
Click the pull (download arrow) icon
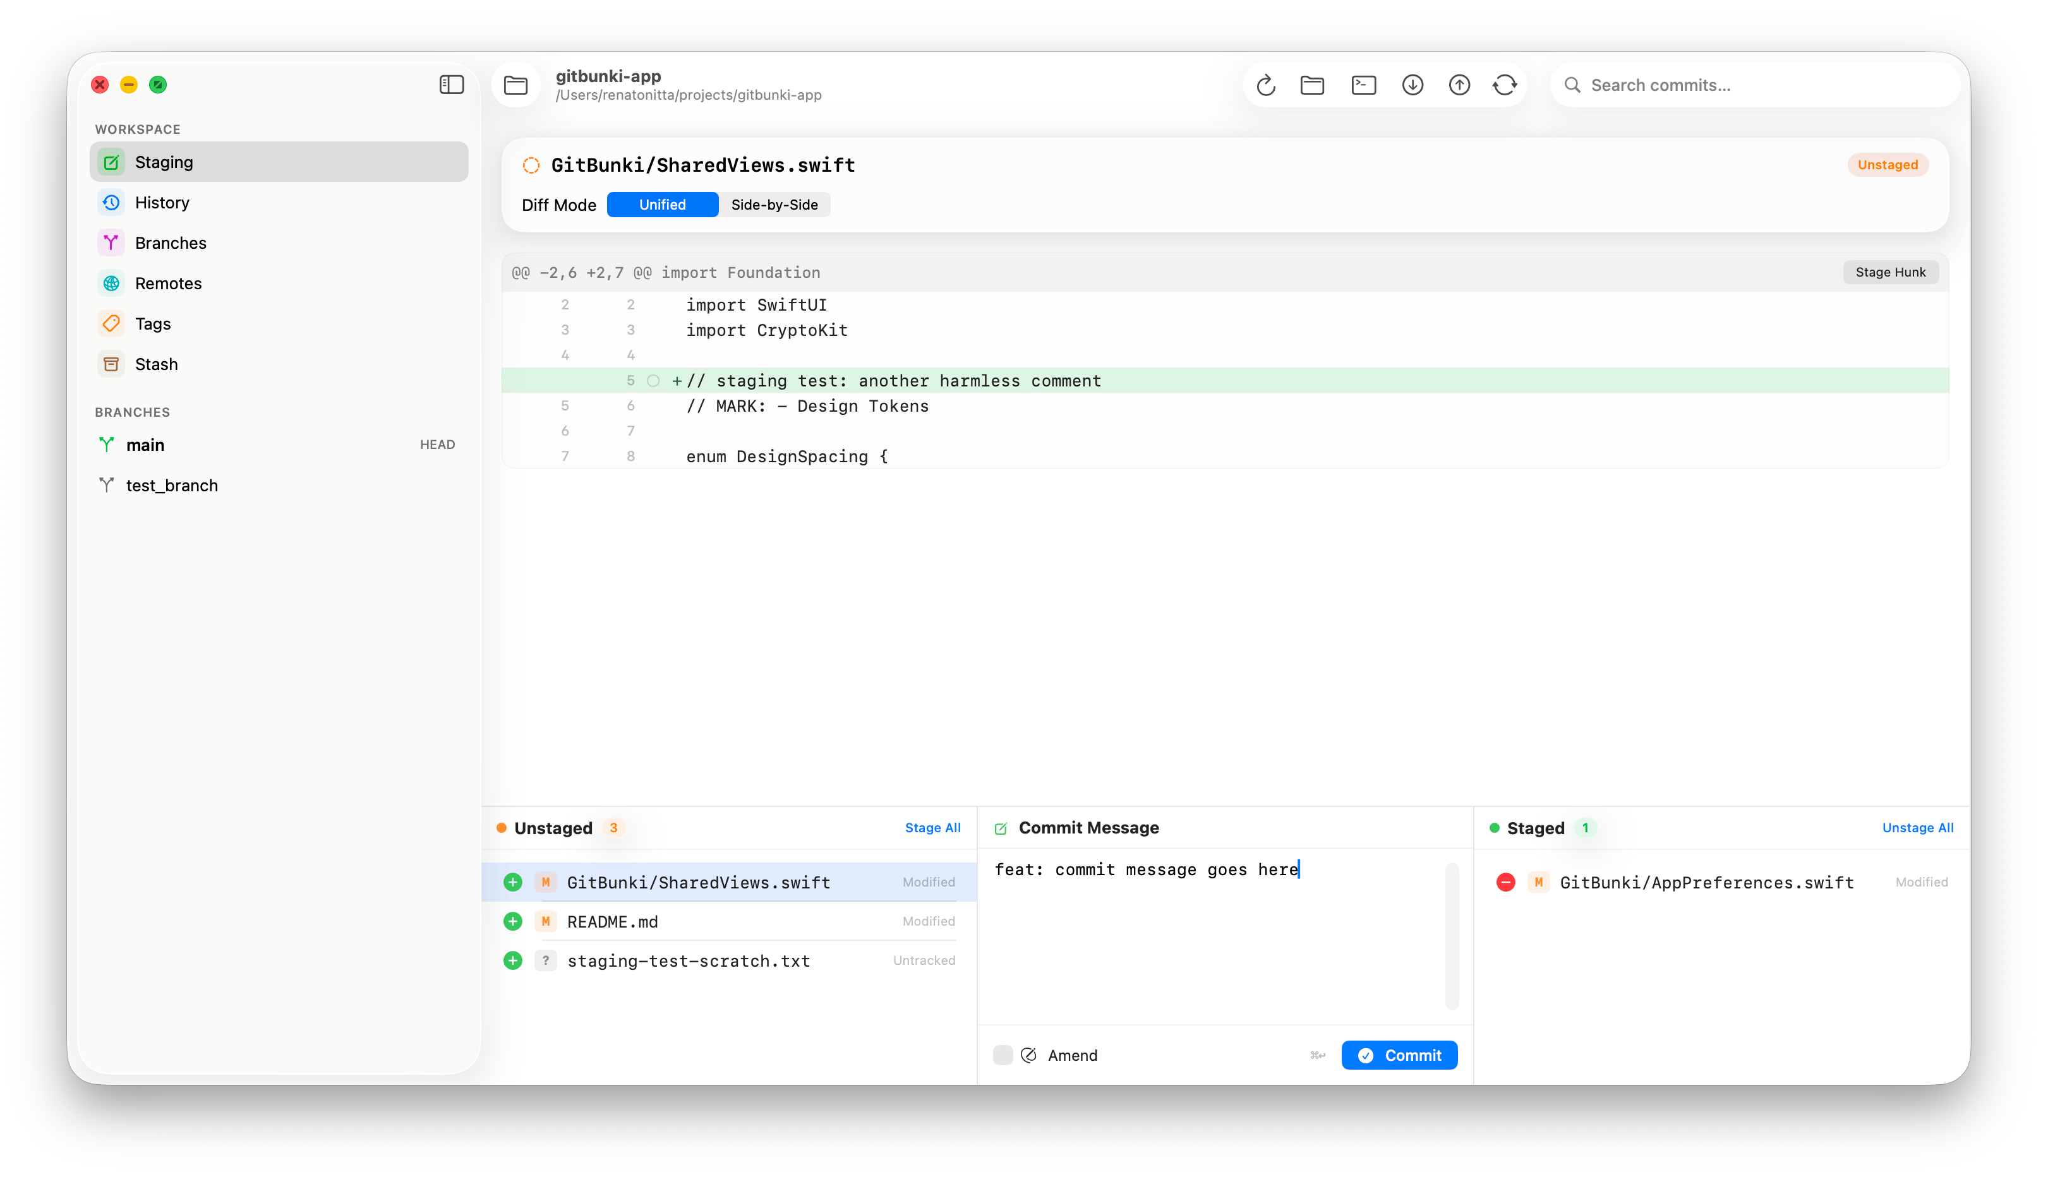tap(1412, 85)
